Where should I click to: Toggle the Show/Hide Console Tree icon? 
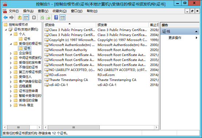(26, 17)
